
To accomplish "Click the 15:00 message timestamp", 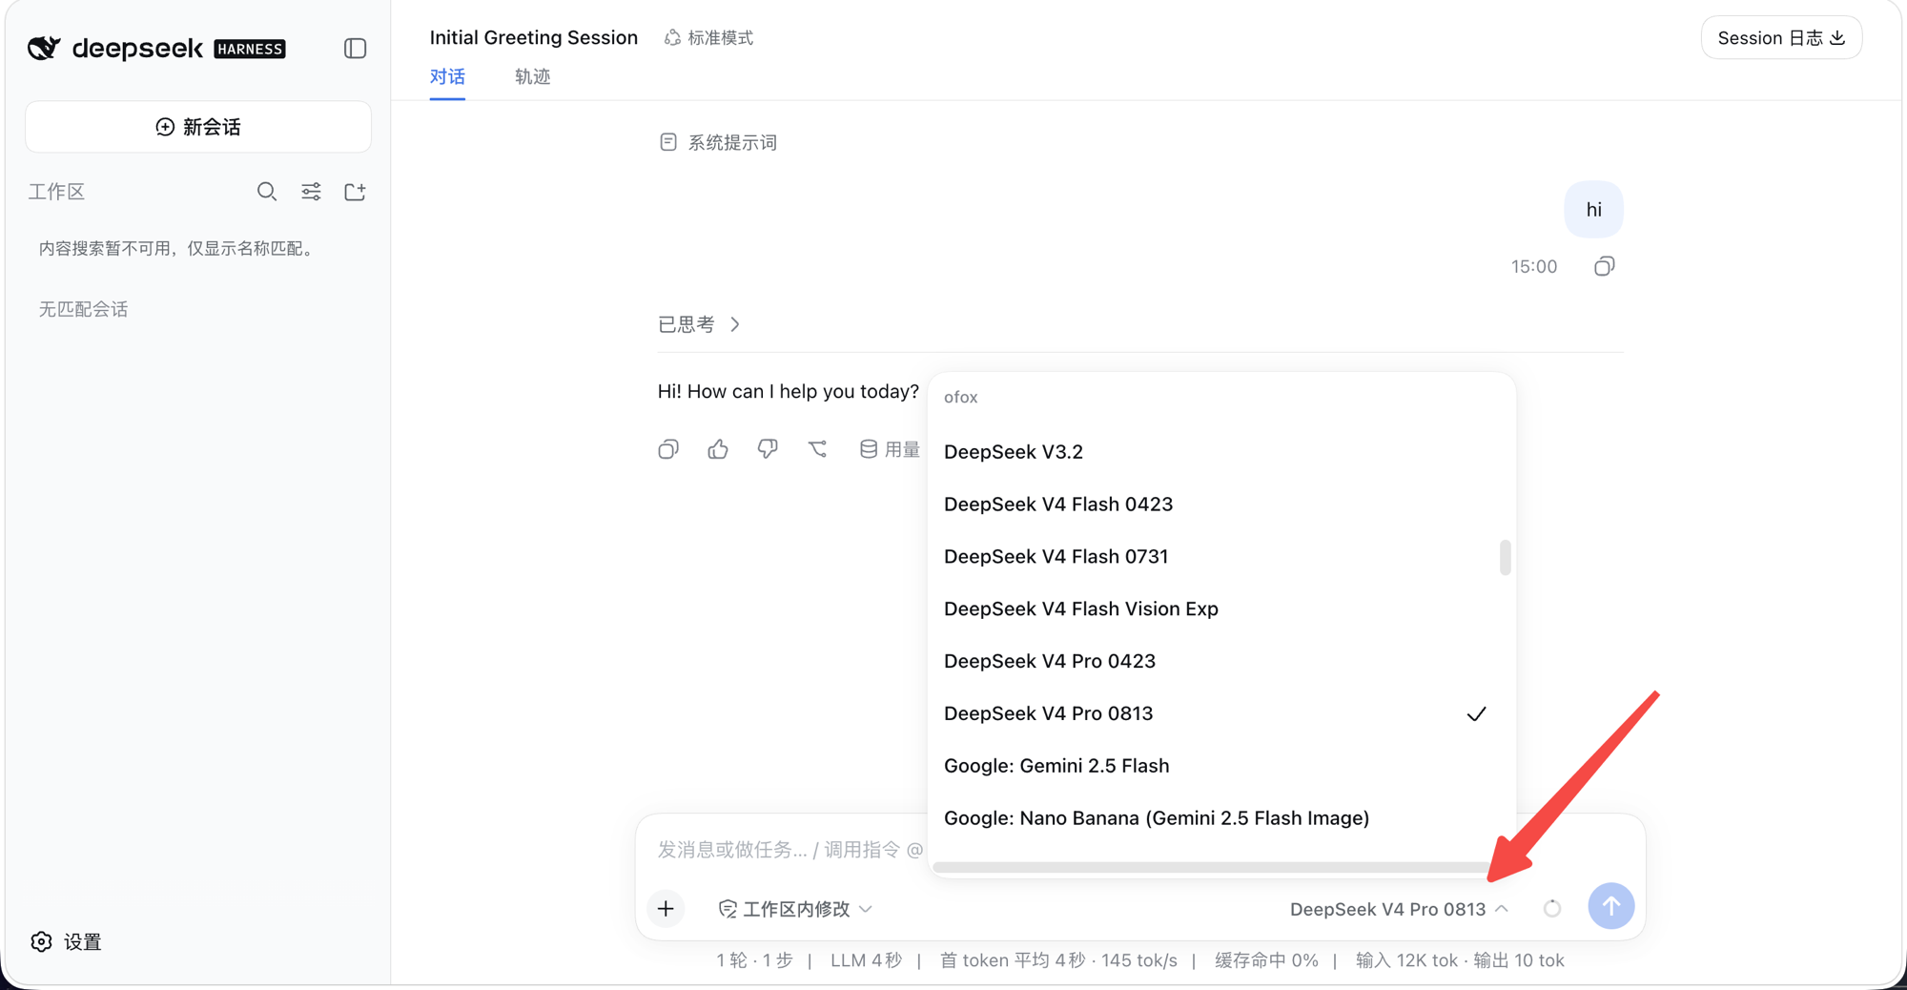I will pyautogui.click(x=1533, y=267).
